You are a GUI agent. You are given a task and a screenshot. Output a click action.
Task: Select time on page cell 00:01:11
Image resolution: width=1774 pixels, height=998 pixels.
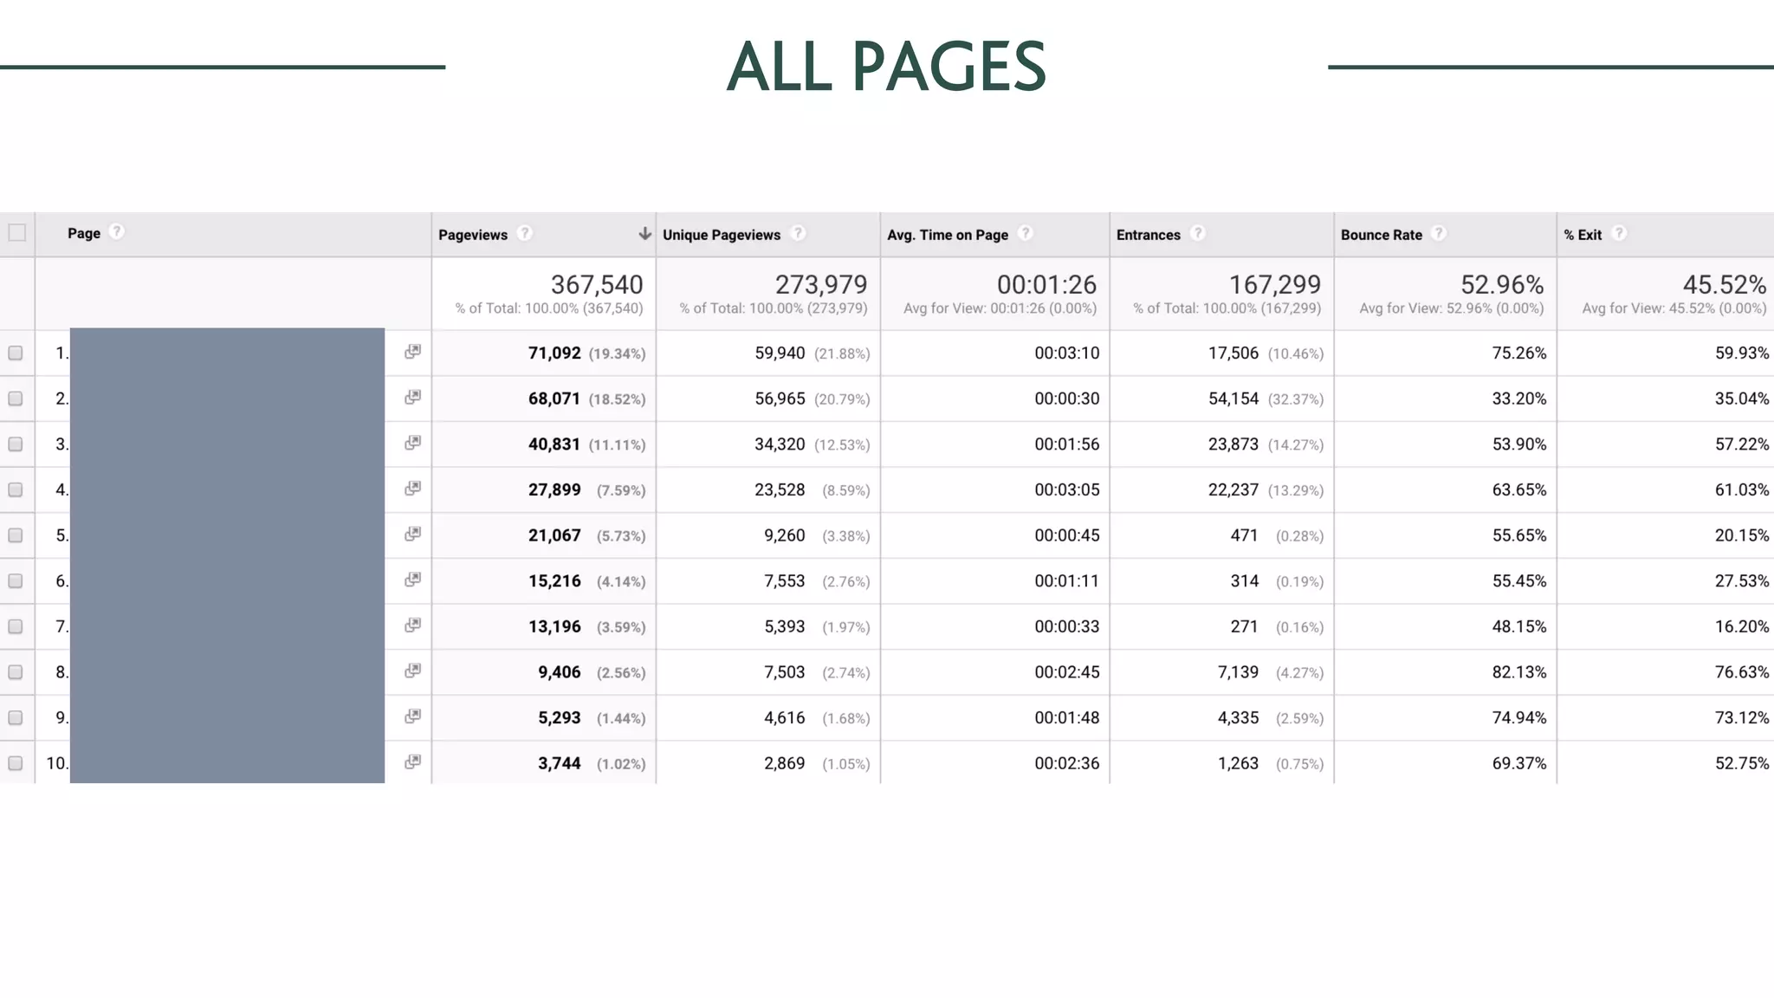point(1066,581)
